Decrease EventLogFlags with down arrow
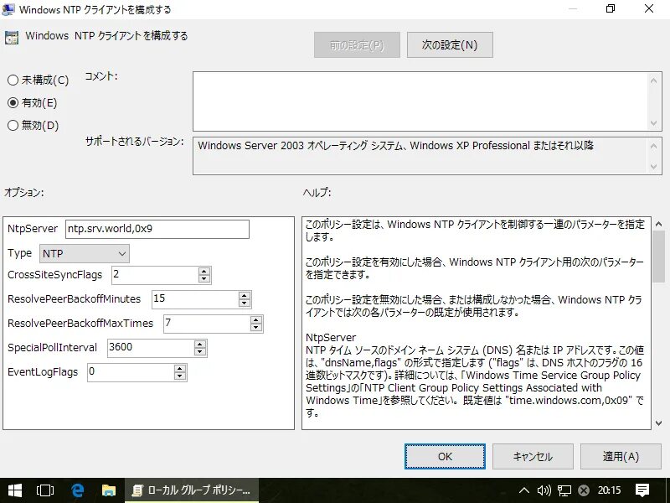The width and height of the screenshot is (670, 503). (180, 376)
